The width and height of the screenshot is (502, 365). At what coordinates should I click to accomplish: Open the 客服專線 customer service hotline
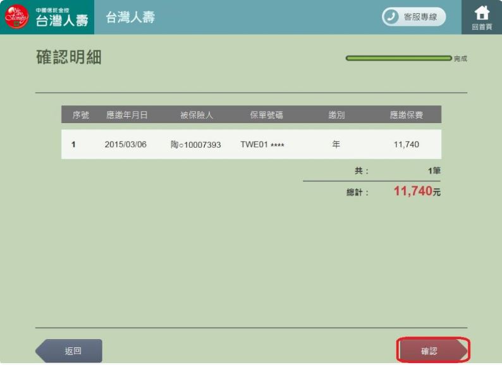coord(413,16)
